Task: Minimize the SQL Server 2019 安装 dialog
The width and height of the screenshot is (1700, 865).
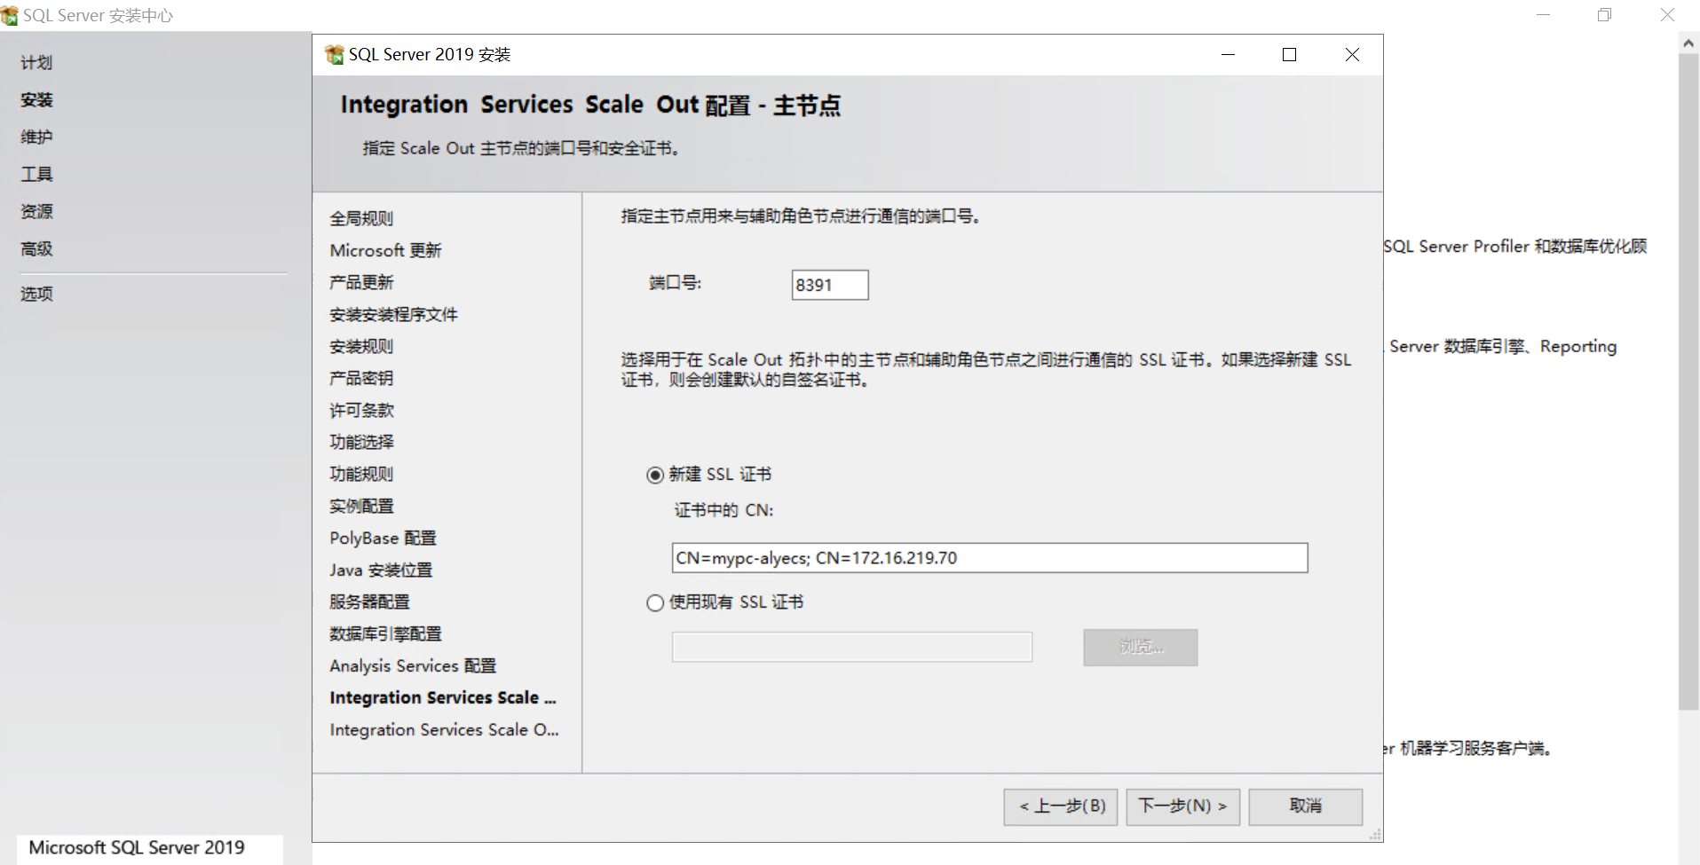Action: coord(1228,55)
